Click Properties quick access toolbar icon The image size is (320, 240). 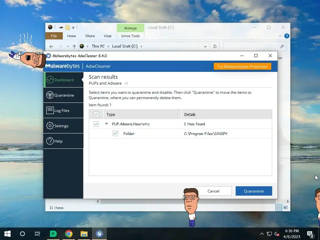click(61, 27)
